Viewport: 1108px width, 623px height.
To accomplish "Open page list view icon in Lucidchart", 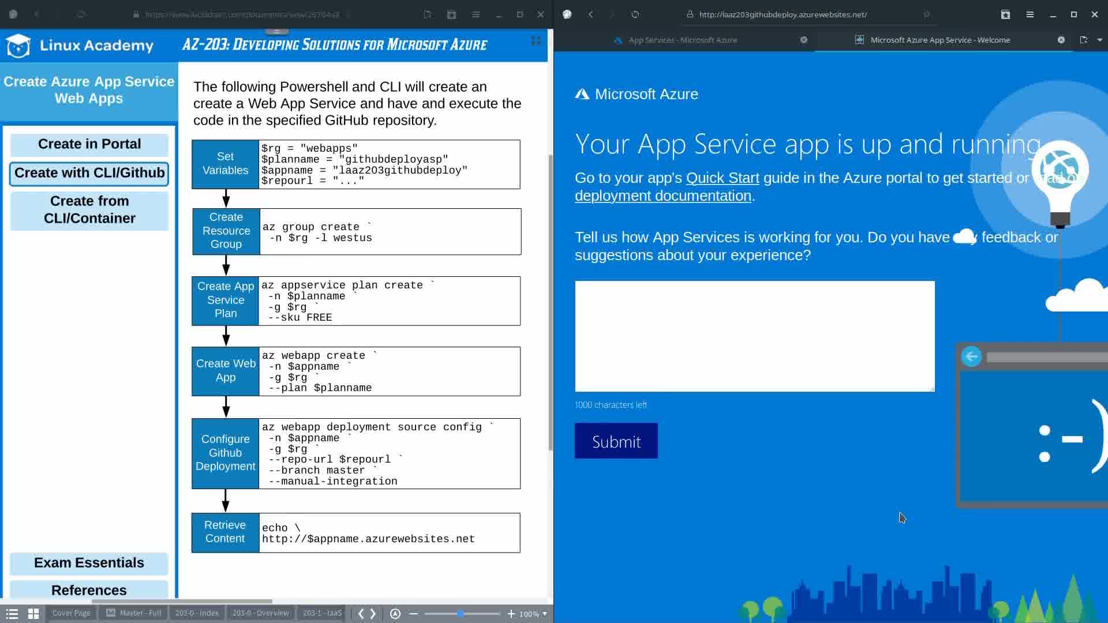I will pos(12,613).
